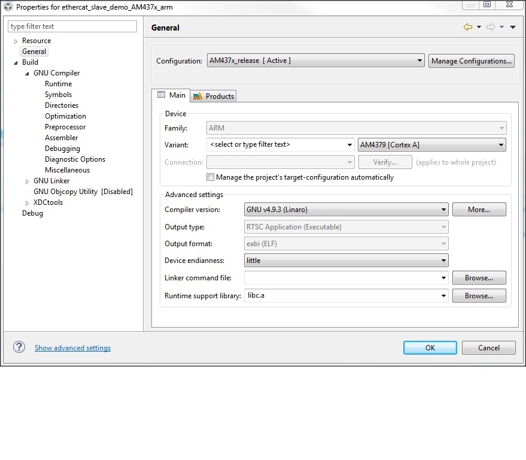Expand the XDCtools tree node

pyautogui.click(x=27, y=203)
